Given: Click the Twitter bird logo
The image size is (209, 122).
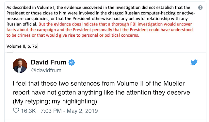Looking at the screenshot, I should click(194, 62).
